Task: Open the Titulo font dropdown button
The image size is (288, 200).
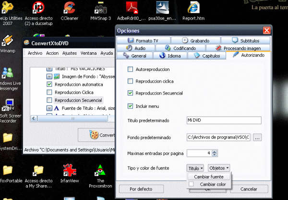Action: pos(195,168)
